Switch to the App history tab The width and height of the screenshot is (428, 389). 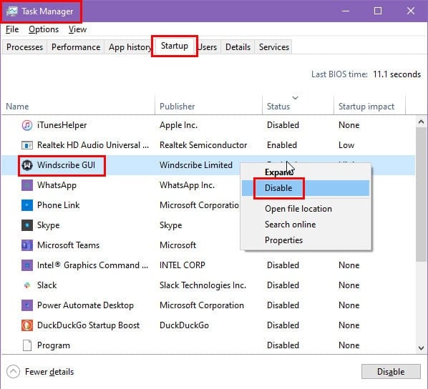point(130,47)
